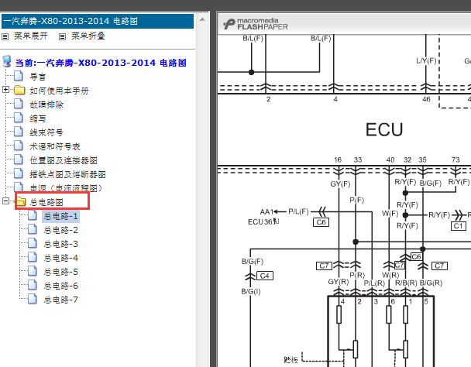471x367 pixels.
Task: Open the 术语和符号表 page
Action: click(55, 146)
